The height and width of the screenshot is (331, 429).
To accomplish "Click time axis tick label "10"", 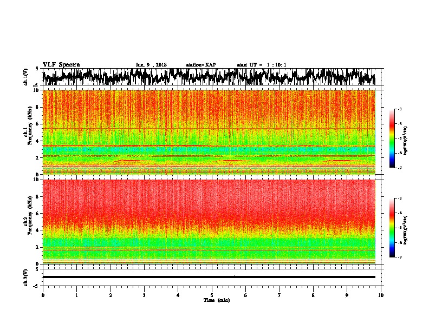I will (381, 295).
